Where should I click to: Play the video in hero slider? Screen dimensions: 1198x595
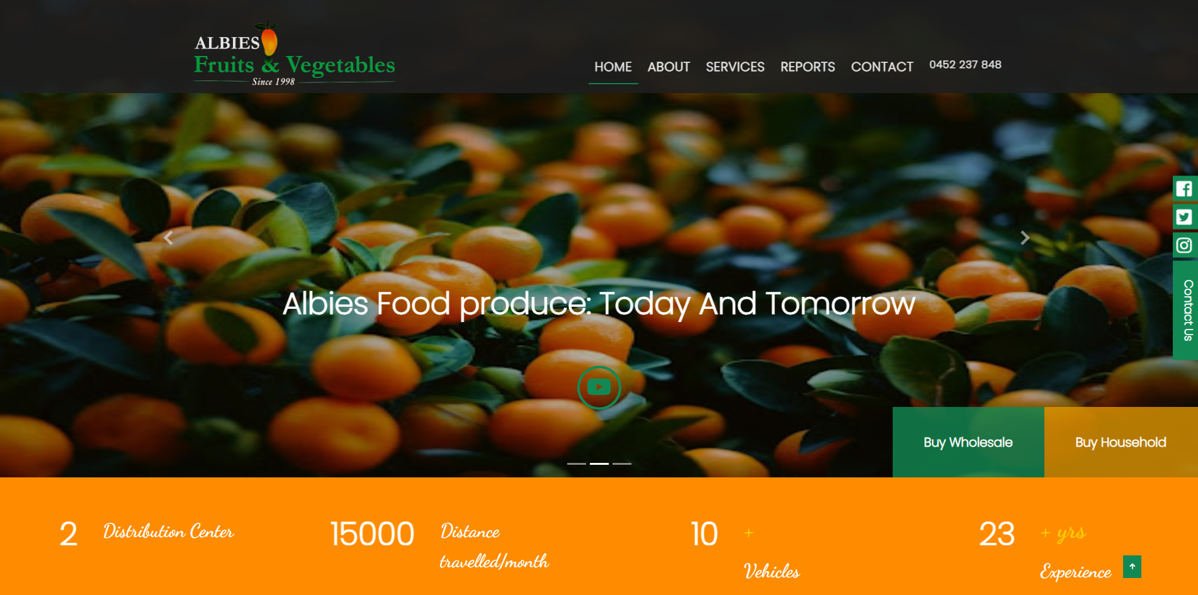pyautogui.click(x=599, y=387)
